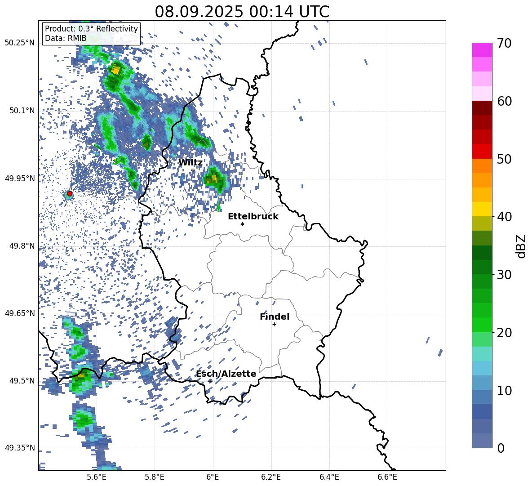Click the 5.6°E longitude label

click(97, 477)
